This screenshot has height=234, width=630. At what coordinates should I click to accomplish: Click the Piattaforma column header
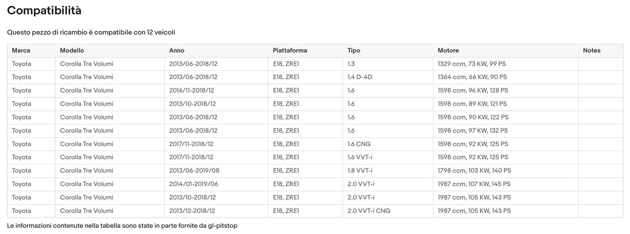pyautogui.click(x=290, y=50)
